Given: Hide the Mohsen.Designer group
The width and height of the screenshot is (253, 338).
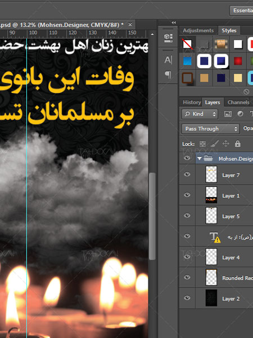Looking at the screenshot, I should (x=187, y=158).
